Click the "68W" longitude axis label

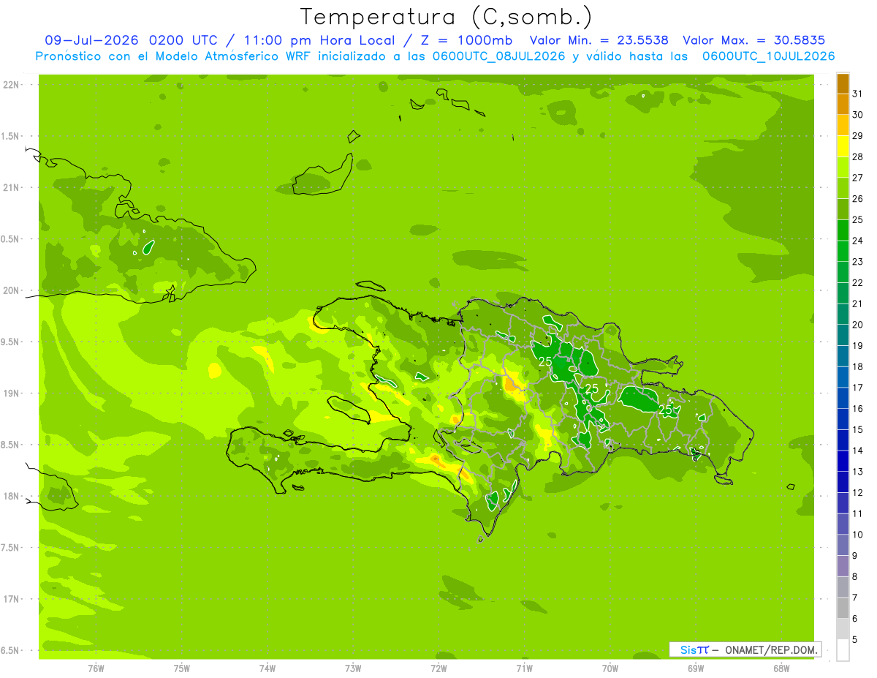point(781,668)
